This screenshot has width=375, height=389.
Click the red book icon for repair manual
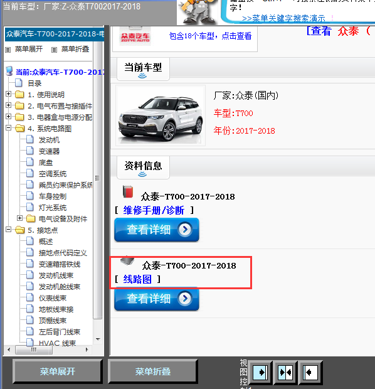point(128,191)
